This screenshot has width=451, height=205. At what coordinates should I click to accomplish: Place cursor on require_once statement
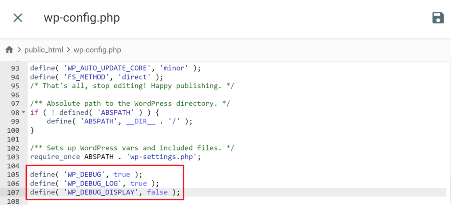[55, 157]
